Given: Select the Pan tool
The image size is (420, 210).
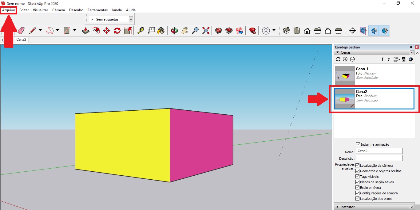Looking at the screenshot, I should [184, 31].
